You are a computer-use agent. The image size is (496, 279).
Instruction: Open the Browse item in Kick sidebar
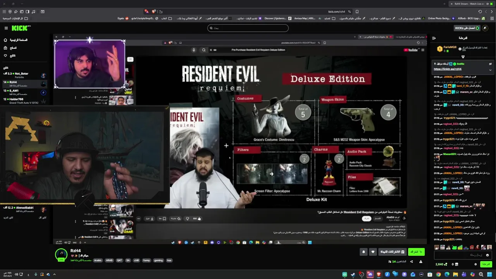[10, 48]
